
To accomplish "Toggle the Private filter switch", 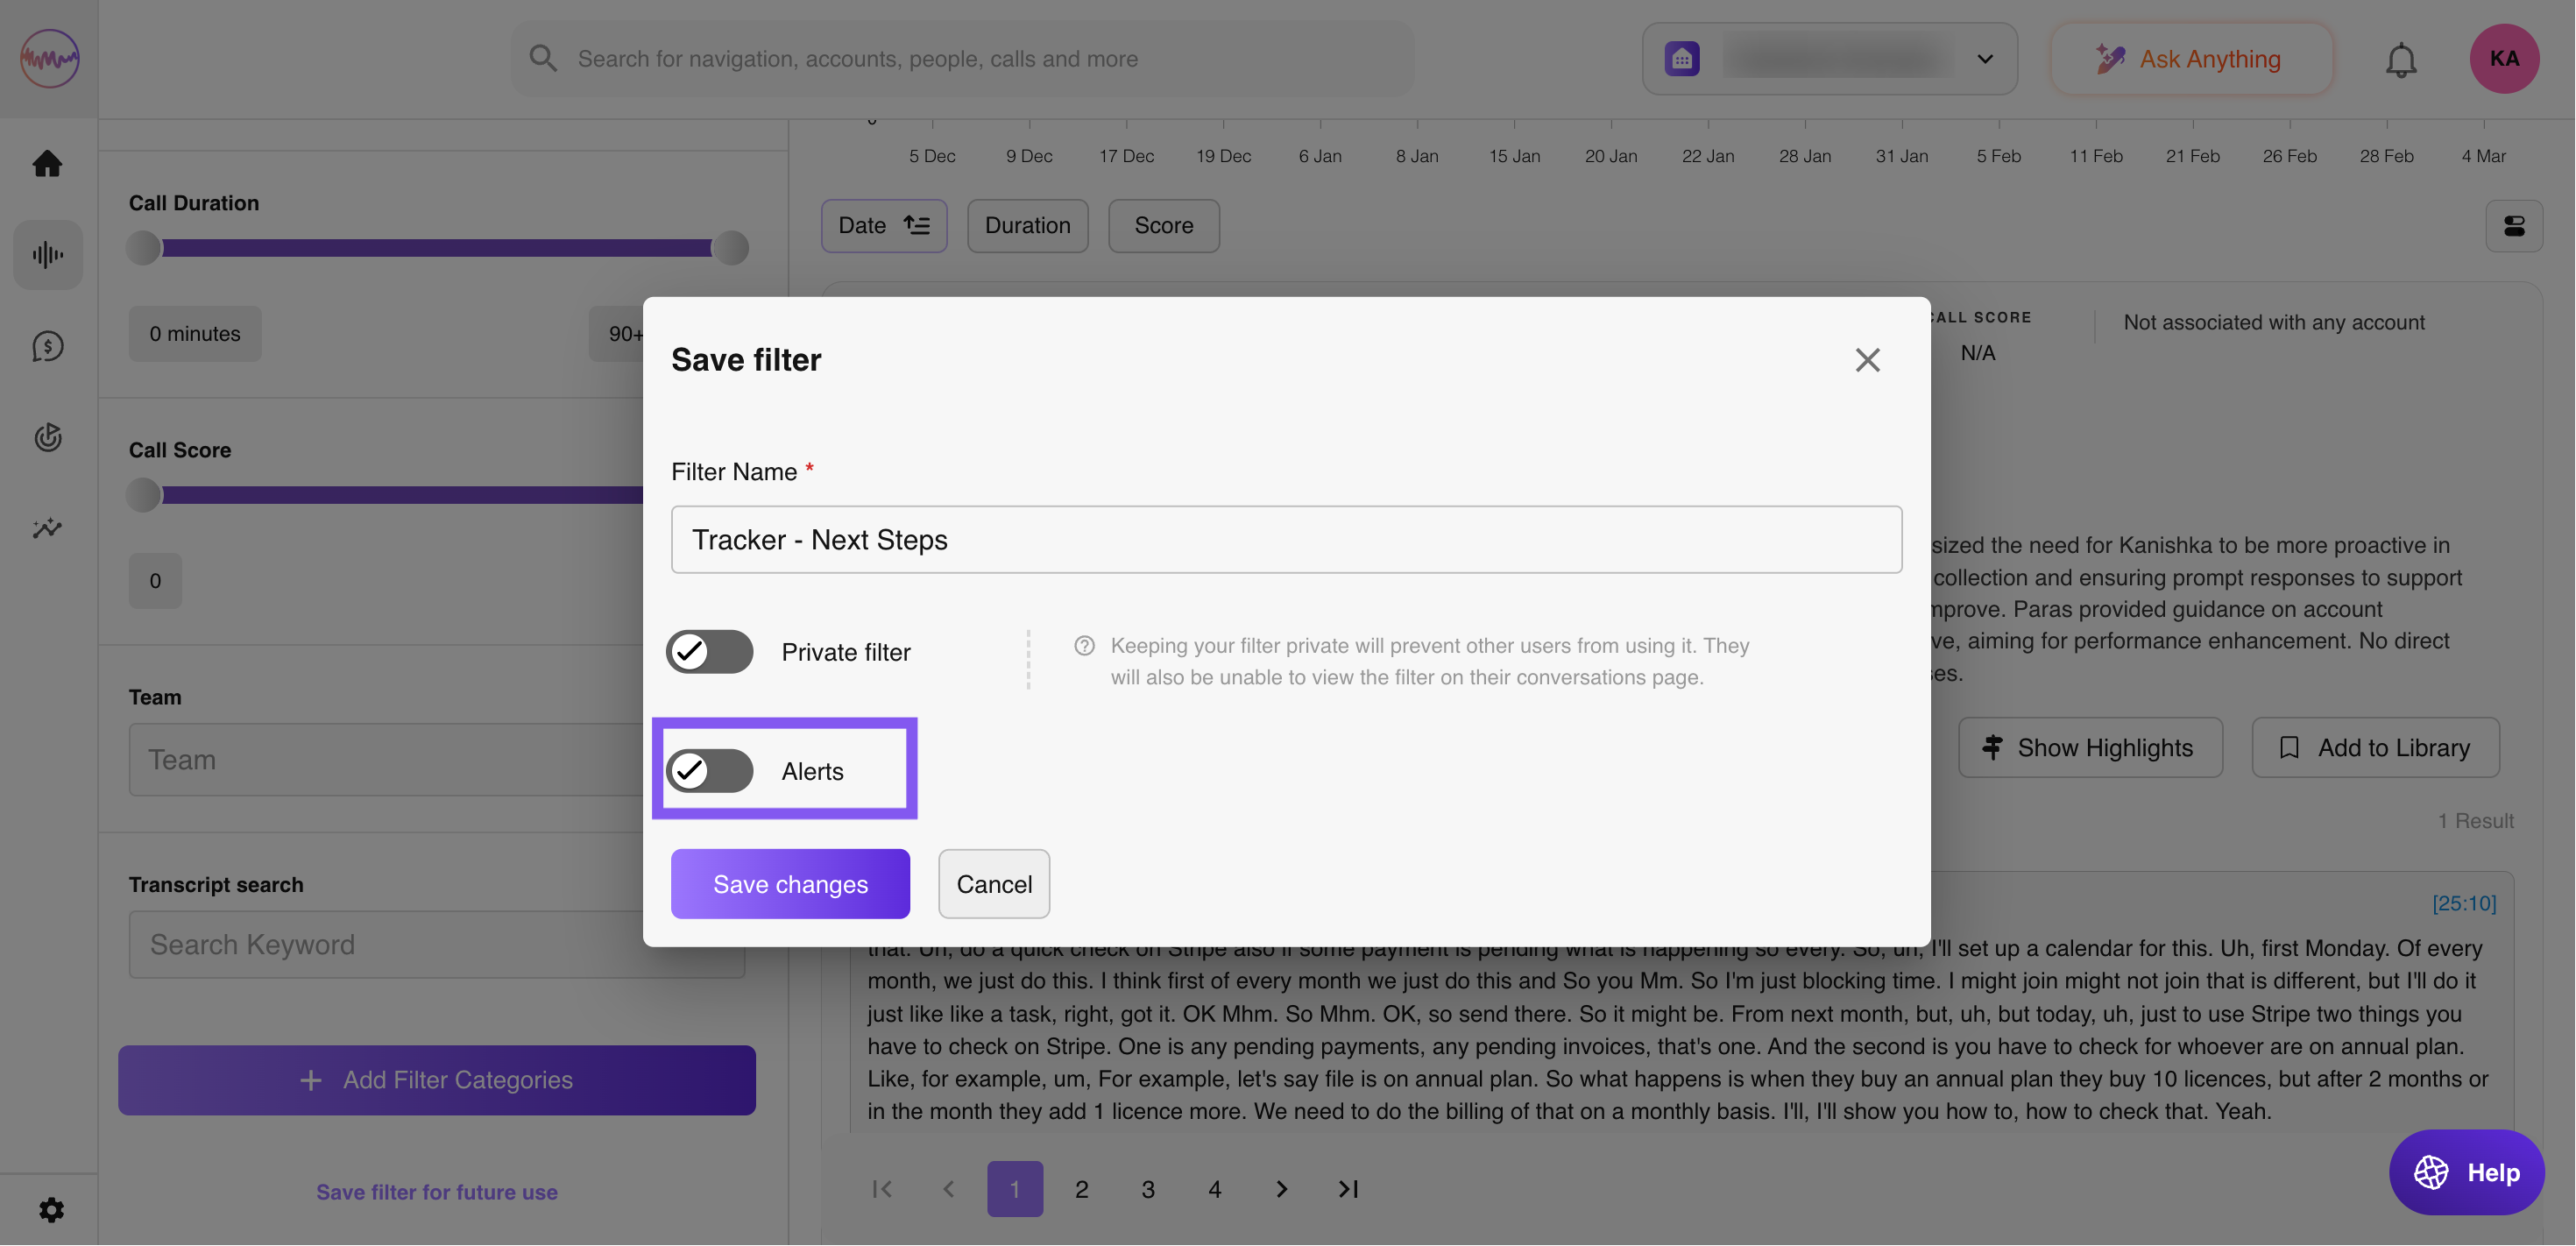I will [x=709, y=652].
